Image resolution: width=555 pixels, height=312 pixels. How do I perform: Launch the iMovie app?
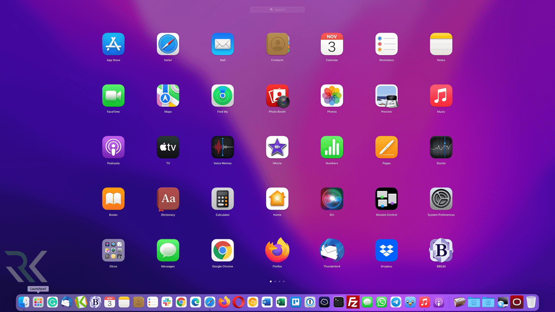(x=277, y=147)
